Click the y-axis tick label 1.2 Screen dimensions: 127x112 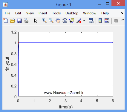tap(14, 32)
